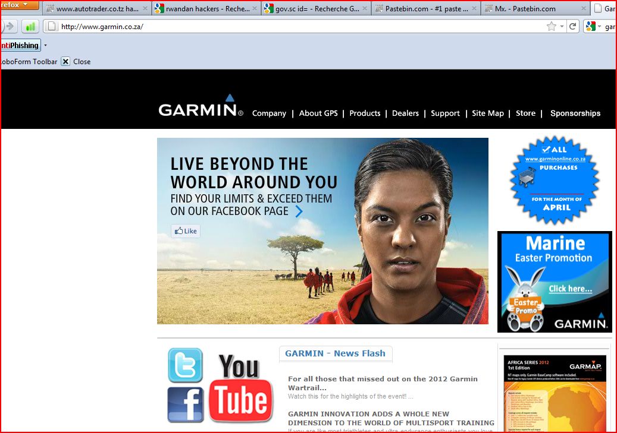Click the YouTube icon
Screen dimensions: 617x433
click(241, 388)
